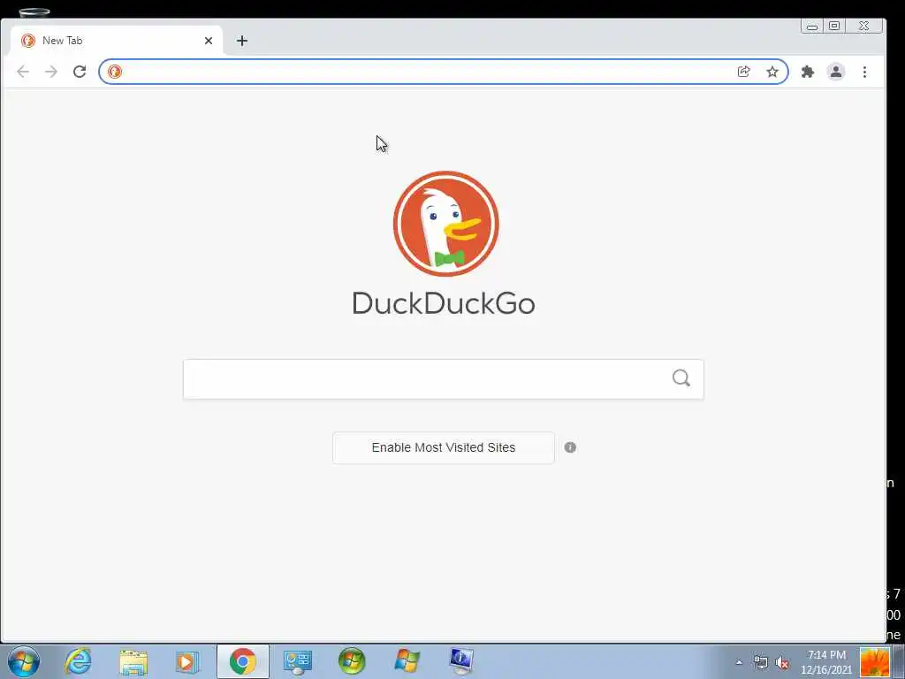
Task: Open a new tab with plus button
Action: pos(242,41)
